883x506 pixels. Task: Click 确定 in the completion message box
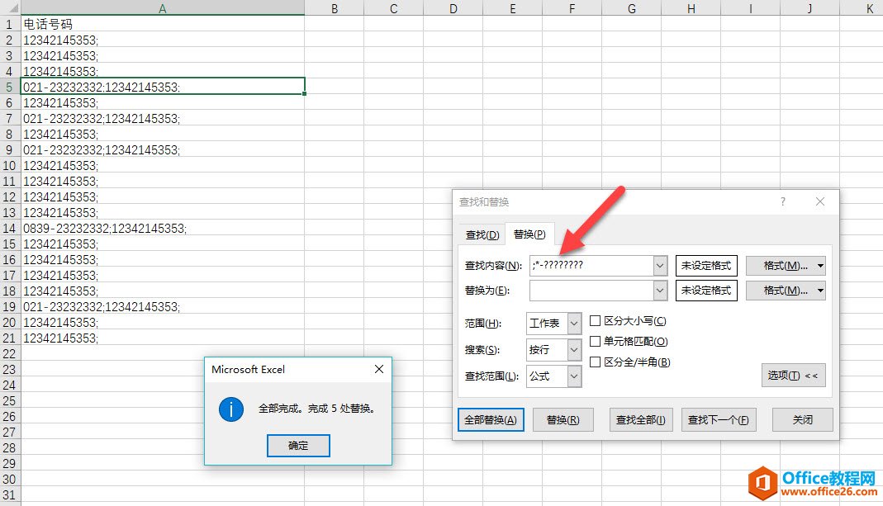coord(297,445)
